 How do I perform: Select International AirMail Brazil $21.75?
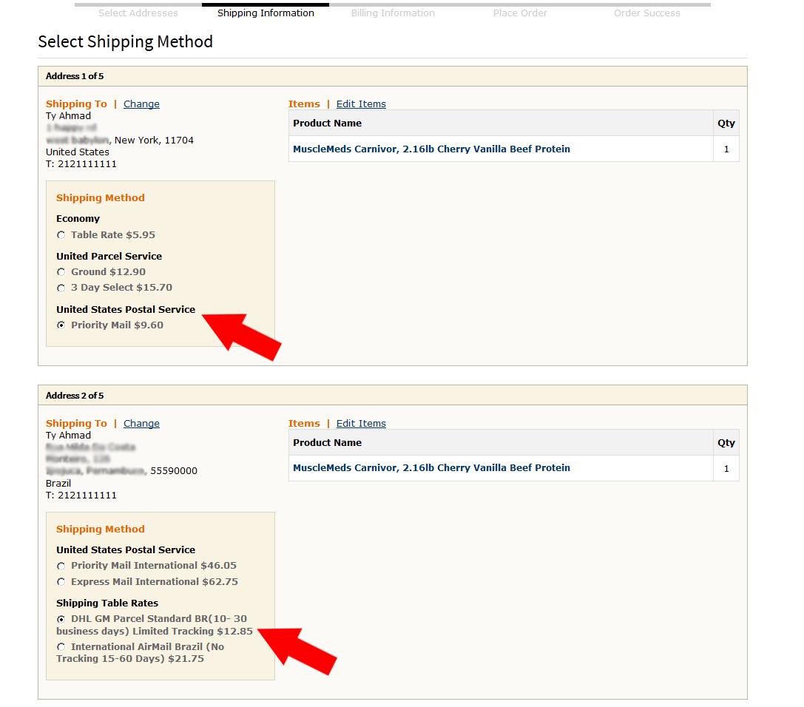pos(61,647)
